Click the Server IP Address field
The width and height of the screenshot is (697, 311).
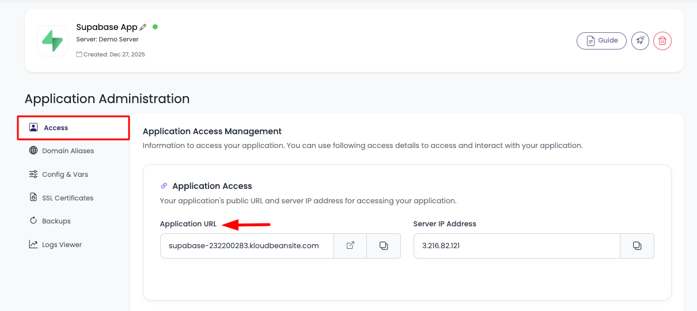517,246
